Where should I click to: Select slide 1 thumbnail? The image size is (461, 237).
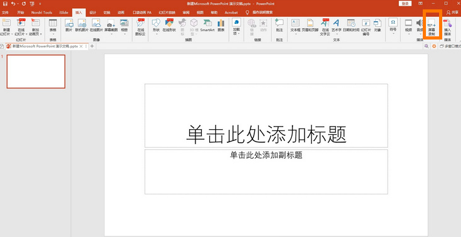(x=36, y=71)
